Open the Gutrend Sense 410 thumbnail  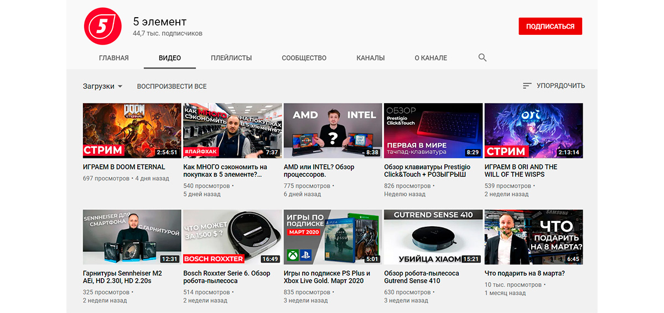433,237
